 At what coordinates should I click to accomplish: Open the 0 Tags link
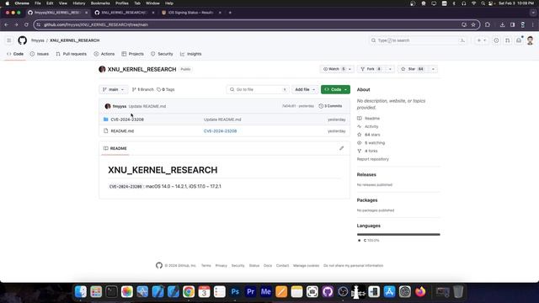[x=166, y=89]
